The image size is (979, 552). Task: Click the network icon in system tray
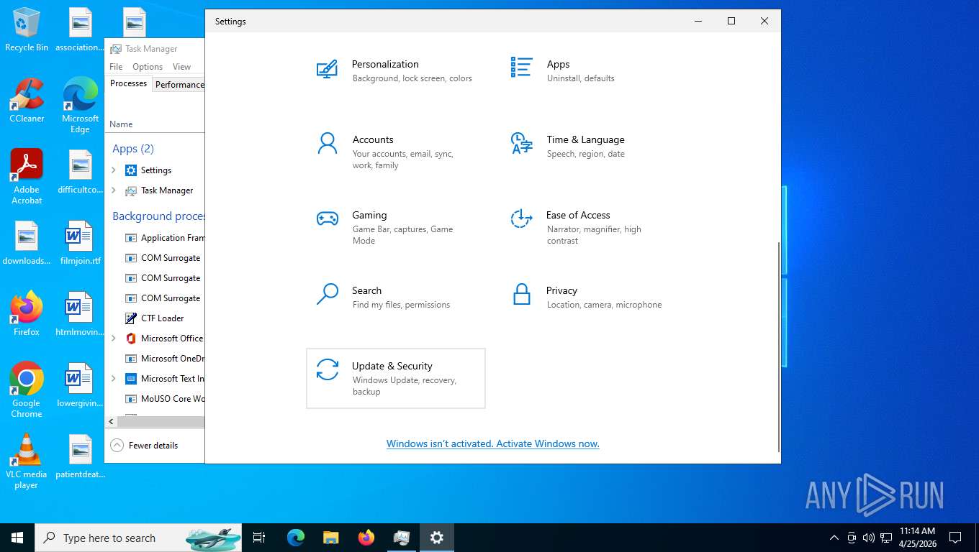(886, 538)
